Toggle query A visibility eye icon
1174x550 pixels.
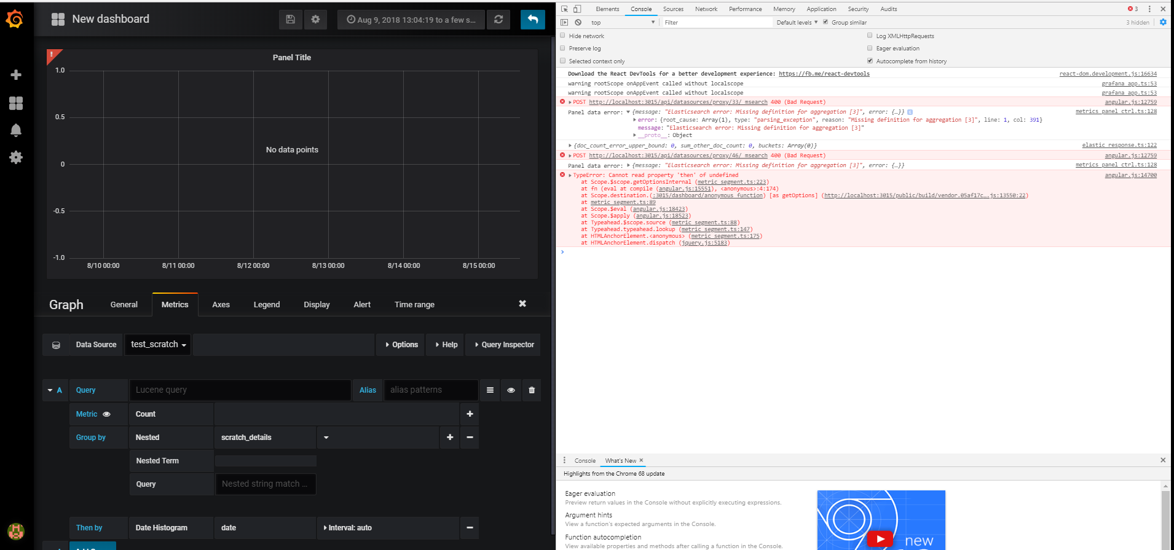511,390
